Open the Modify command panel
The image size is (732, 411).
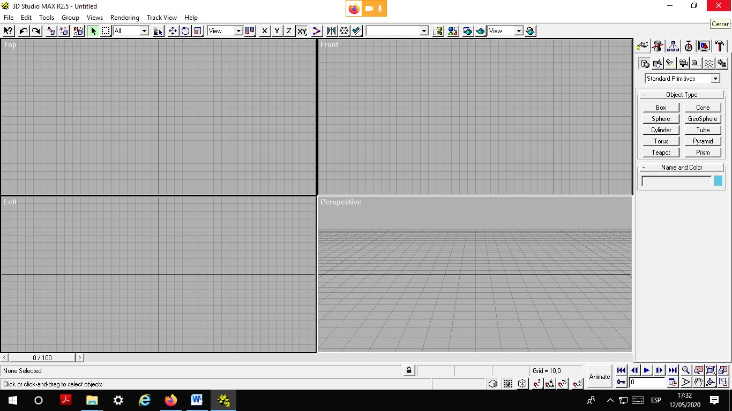click(x=658, y=46)
